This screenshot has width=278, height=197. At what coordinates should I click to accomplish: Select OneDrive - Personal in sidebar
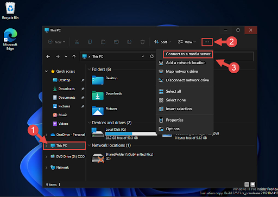tap(68, 135)
